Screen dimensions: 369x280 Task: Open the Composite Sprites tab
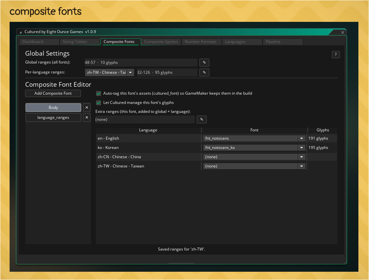161,42
